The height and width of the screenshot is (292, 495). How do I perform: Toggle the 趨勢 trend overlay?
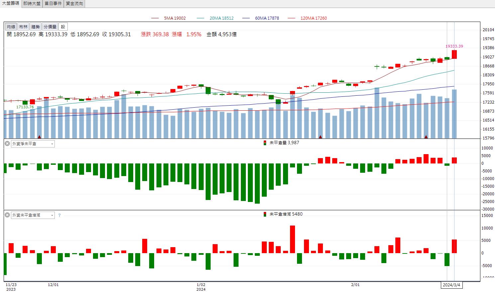pyautogui.click(x=36, y=27)
